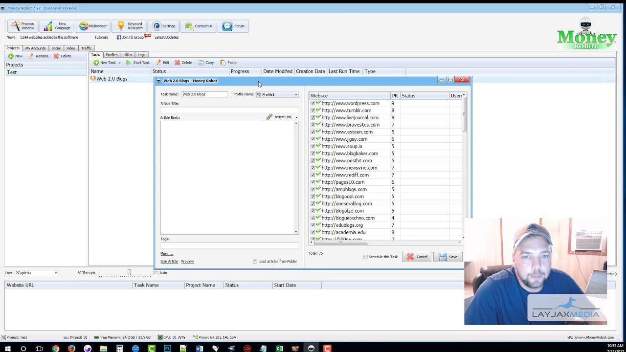This screenshot has width=626, height=352.
Task: Save the Web 2.0 Blogs task
Action: [x=448, y=257]
